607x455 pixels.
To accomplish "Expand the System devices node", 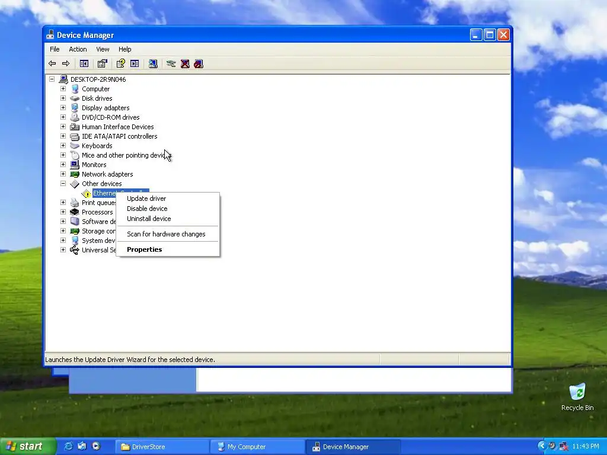I will pyautogui.click(x=63, y=241).
